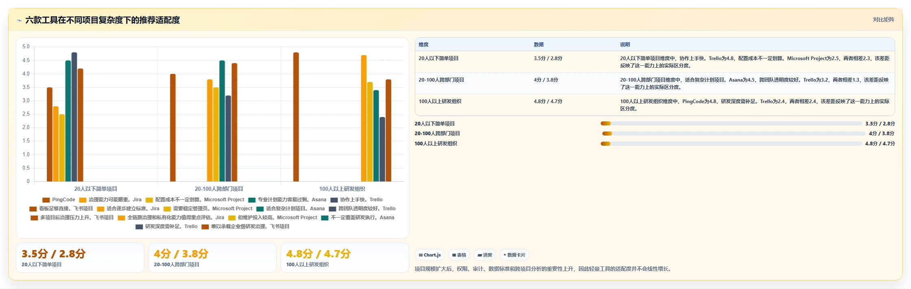Toggle legend item 多项目后治理压力上升。飞书项目
The width and height of the screenshot is (911, 289).
(x=72, y=218)
